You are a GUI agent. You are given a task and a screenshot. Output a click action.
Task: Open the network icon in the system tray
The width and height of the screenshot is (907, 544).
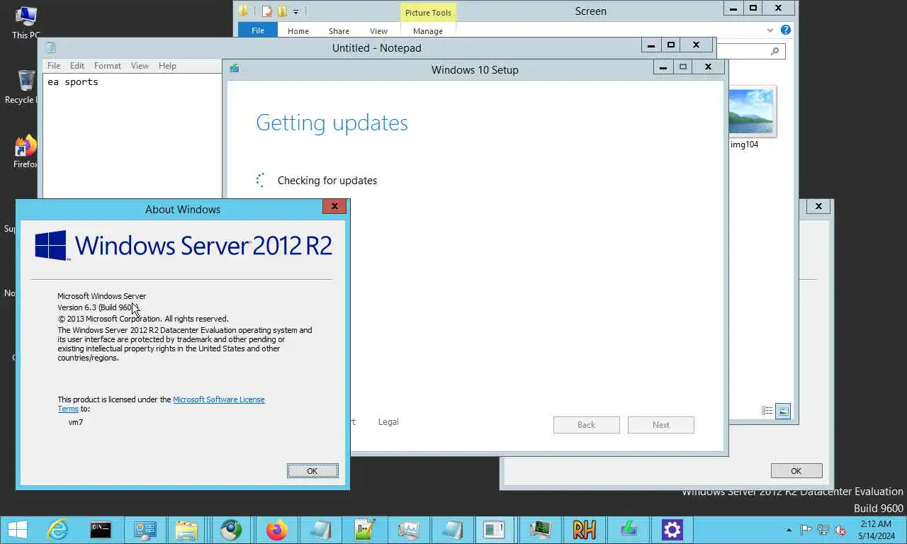(x=823, y=530)
